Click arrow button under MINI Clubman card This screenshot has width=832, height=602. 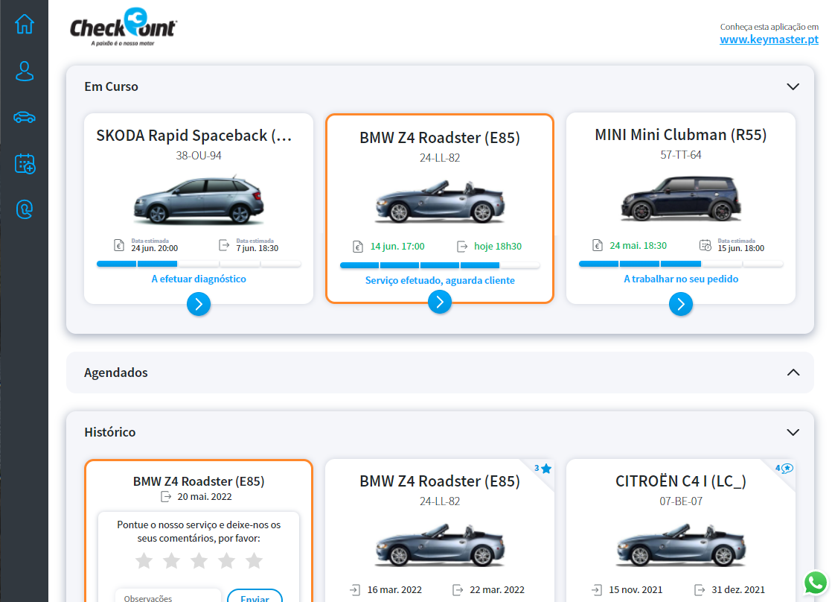(x=681, y=304)
